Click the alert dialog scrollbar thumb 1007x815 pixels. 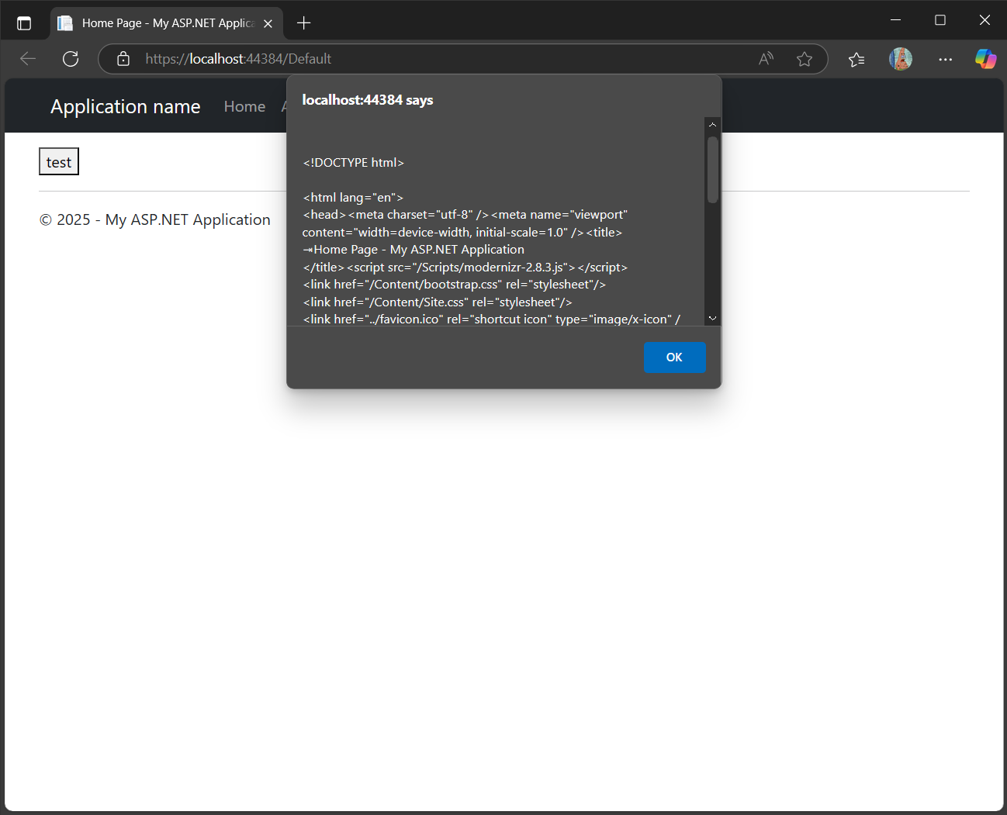[x=712, y=170]
